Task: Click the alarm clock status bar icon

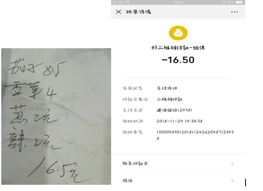Action: (x=223, y=2)
